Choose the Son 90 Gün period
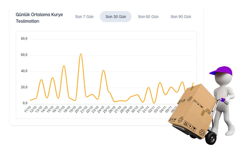The height and width of the screenshot is (159, 247). (x=181, y=17)
